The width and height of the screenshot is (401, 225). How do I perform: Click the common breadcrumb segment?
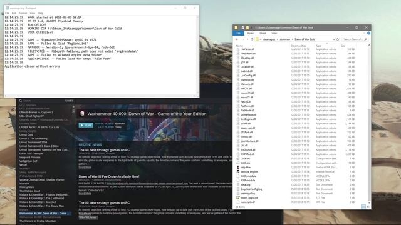[x=285, y=39]
